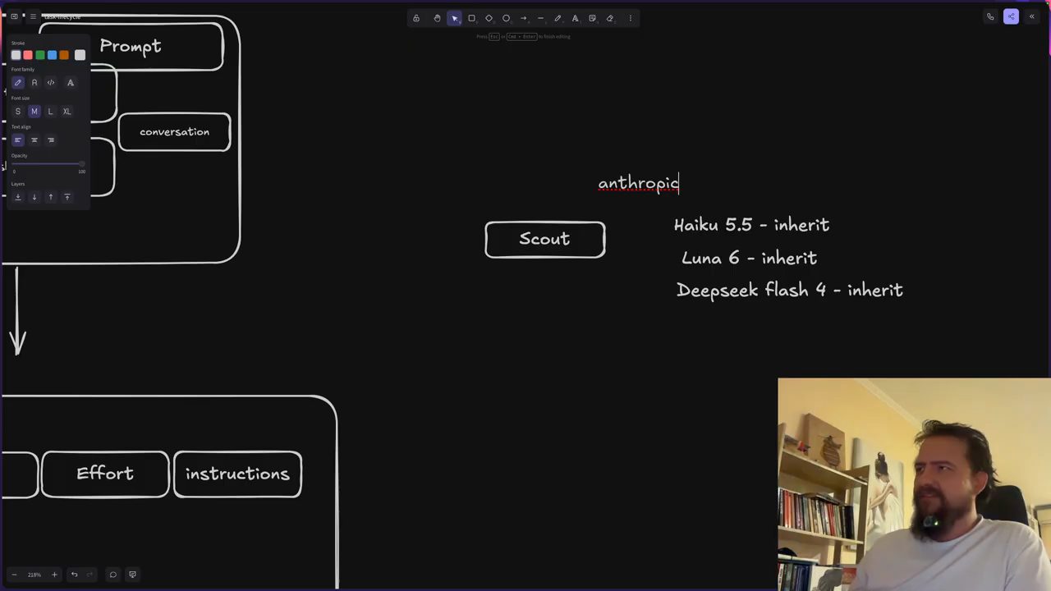
Task: Open more tools menu in toolbar
Action: [631, 18]
